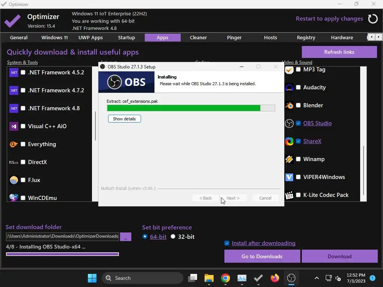Toggle Install after downloading checkbox
Image resolution: width=383 pixels, height=287 pixels.
coord(227,243)
